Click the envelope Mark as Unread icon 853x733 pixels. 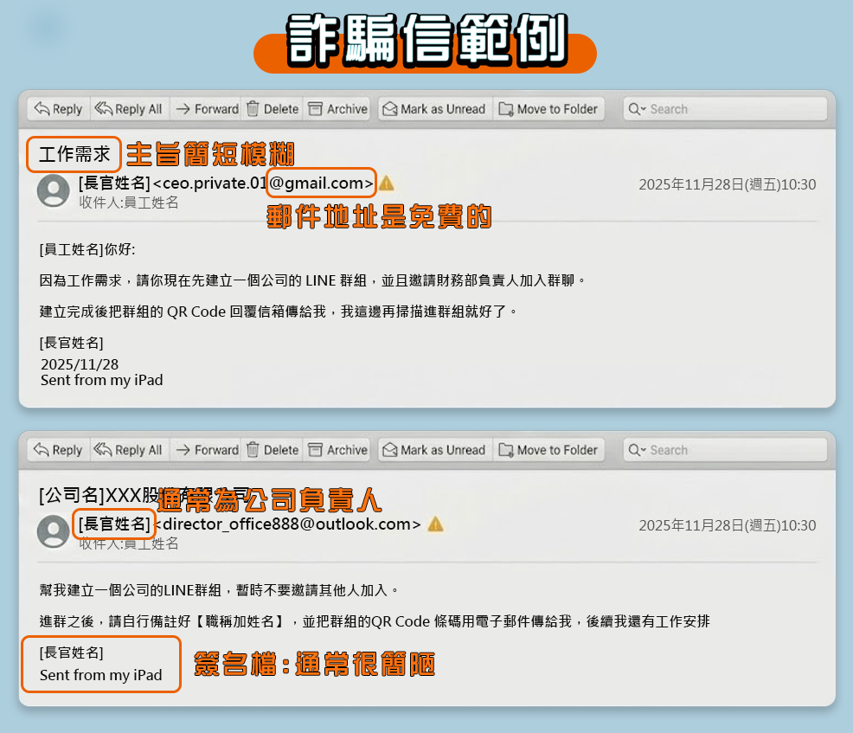tap(389, 108)
